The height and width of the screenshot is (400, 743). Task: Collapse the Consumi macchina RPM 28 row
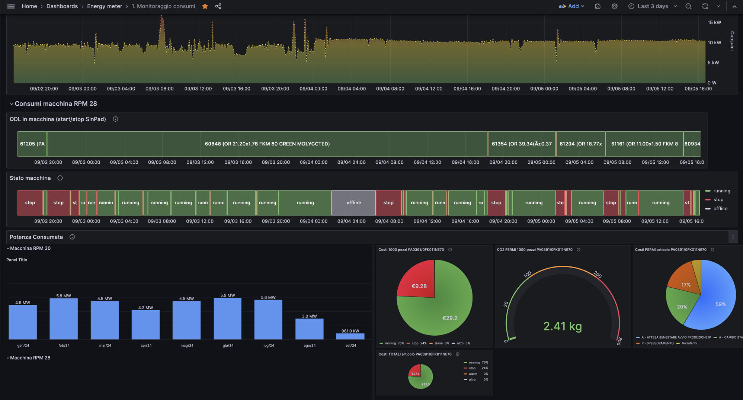(55, 104)
